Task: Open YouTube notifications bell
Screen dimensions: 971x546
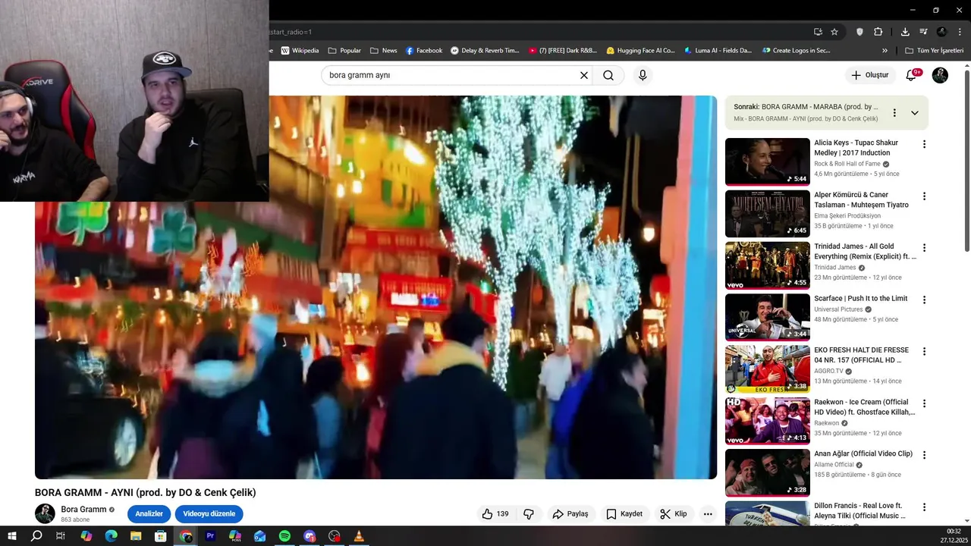Action: (912, 75)
